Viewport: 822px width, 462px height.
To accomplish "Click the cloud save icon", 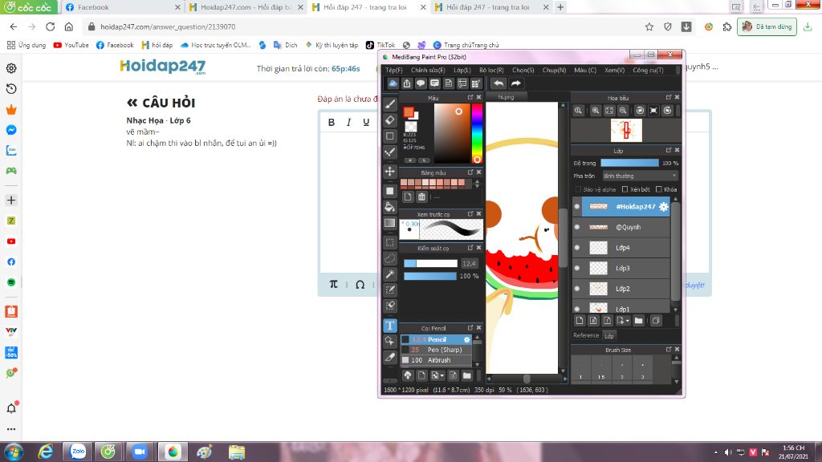I will point(393,83).
